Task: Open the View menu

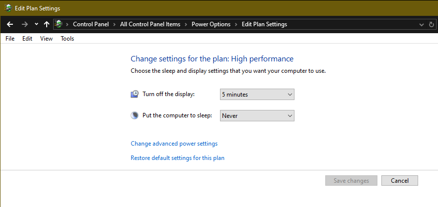Action: click(x=46, y=39)
